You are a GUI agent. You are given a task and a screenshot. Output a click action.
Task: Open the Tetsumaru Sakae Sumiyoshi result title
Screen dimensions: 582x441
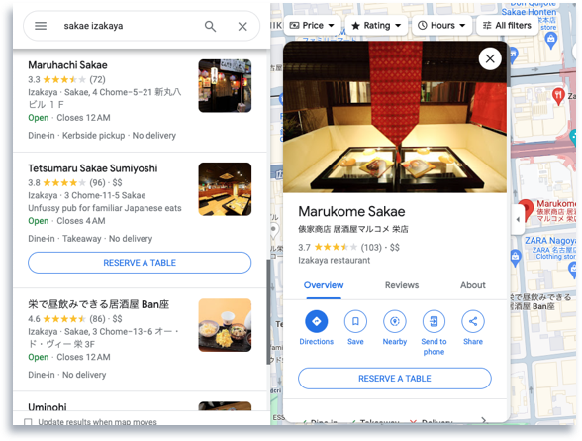click(x=93, y=168)
